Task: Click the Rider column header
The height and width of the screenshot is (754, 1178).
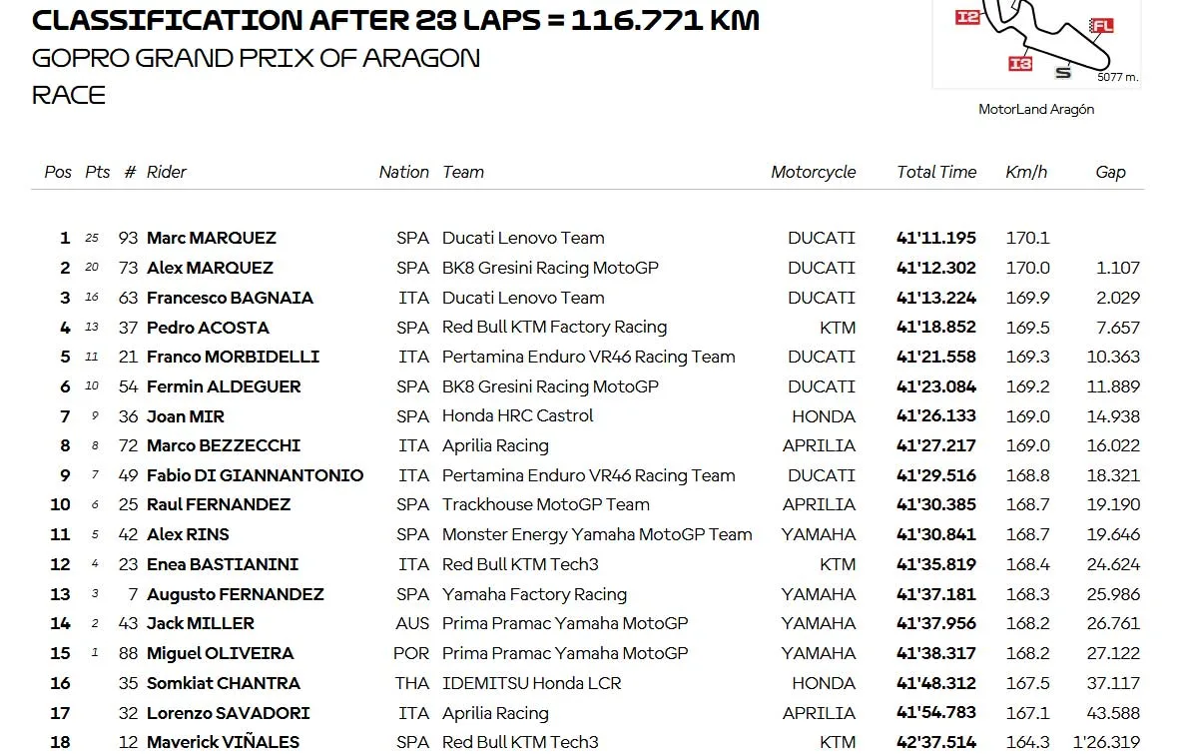Action: (x=166, y=172)
